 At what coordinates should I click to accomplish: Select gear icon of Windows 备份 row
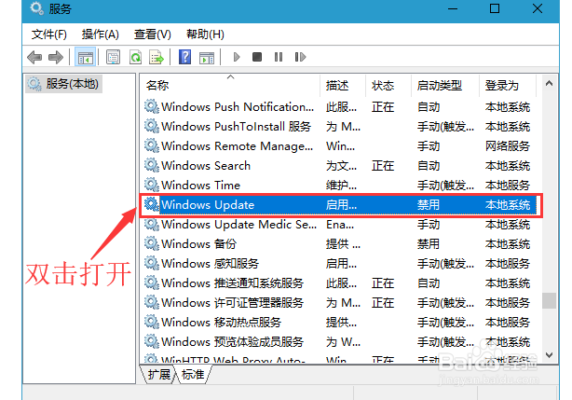(152, 243)
